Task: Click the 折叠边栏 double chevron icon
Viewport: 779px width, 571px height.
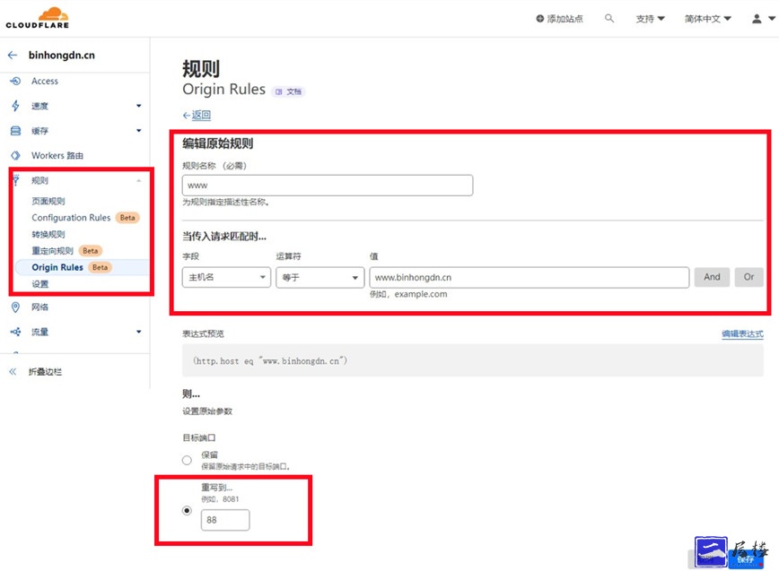Action: 13,372
